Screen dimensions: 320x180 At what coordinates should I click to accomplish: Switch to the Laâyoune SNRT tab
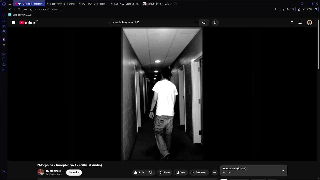point(157,4)
